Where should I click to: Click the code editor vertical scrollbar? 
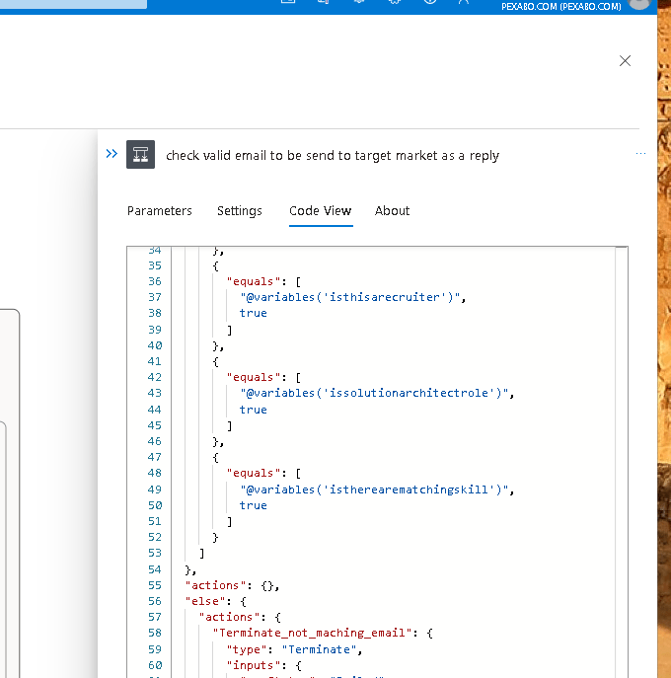point(622,462)
